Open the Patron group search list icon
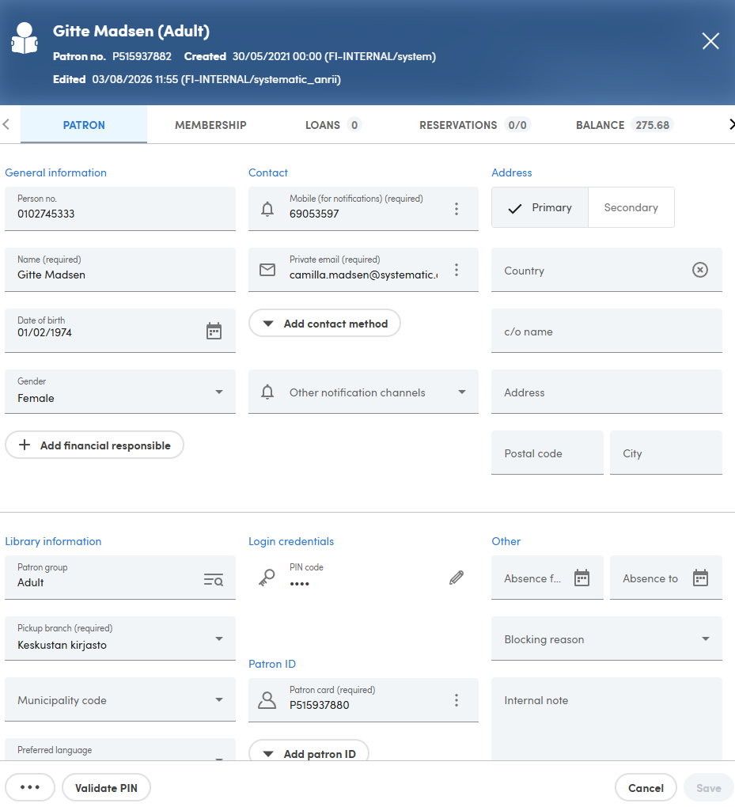This screenshot has width=735, height=807. (x=213, y=579)
